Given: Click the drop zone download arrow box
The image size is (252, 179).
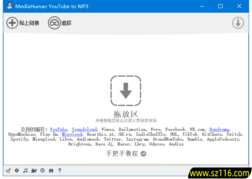Looking at the screenshot, I should [x=126, y=90].
